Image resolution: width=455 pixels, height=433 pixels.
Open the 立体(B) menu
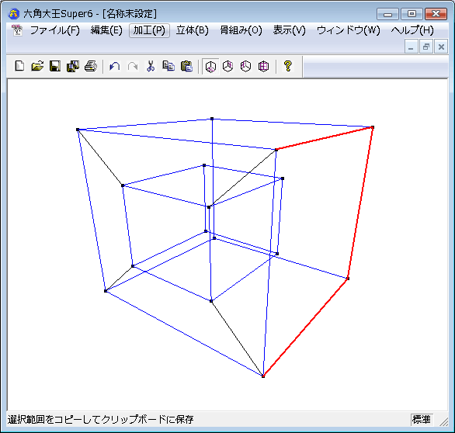193,30
